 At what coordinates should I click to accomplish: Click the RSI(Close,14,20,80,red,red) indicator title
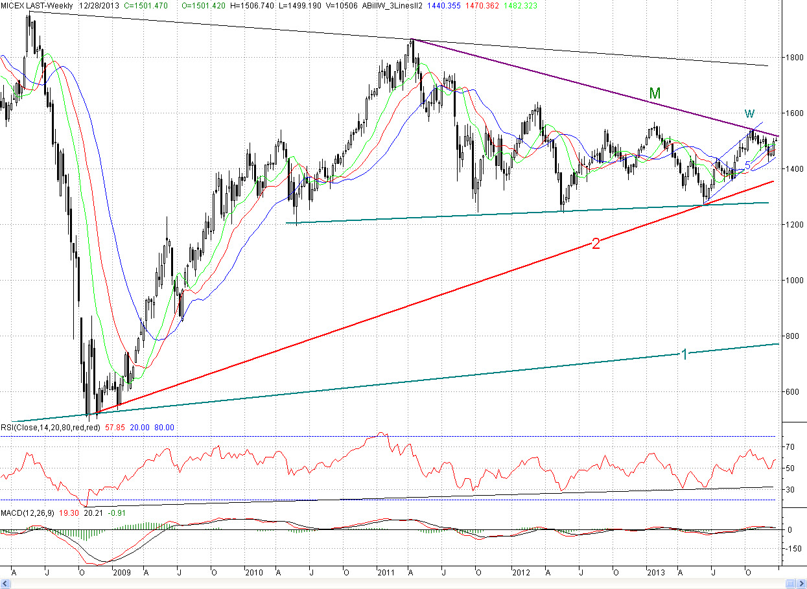(x=50, y=428)
